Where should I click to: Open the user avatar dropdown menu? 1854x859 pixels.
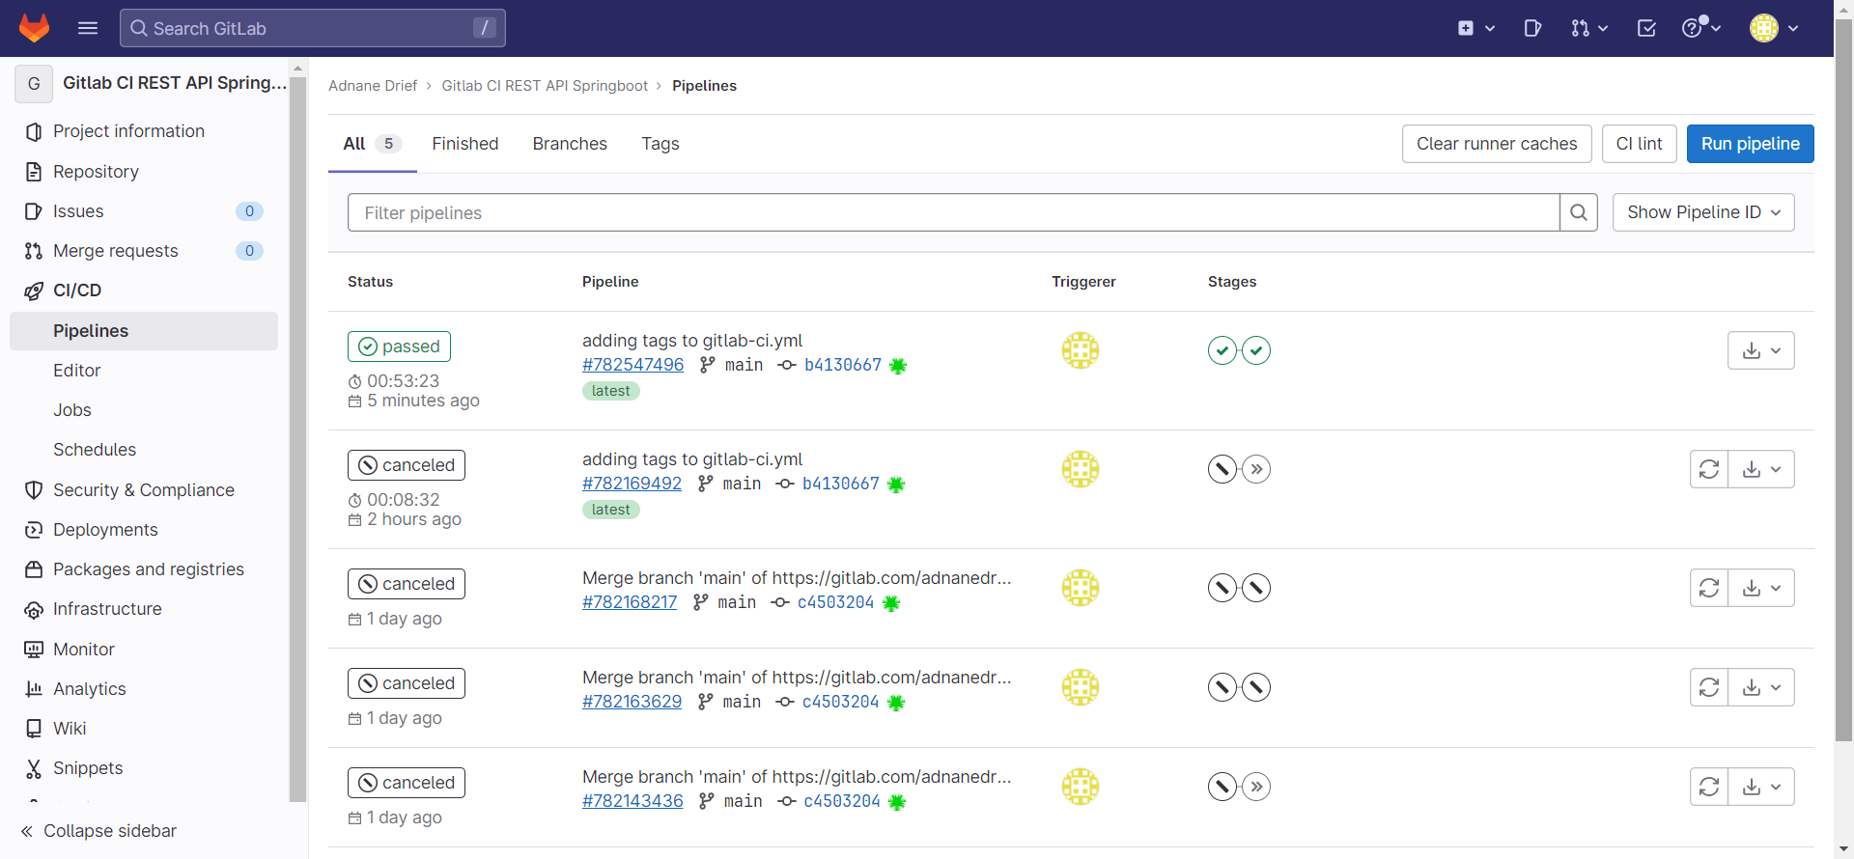[1773, 28]
